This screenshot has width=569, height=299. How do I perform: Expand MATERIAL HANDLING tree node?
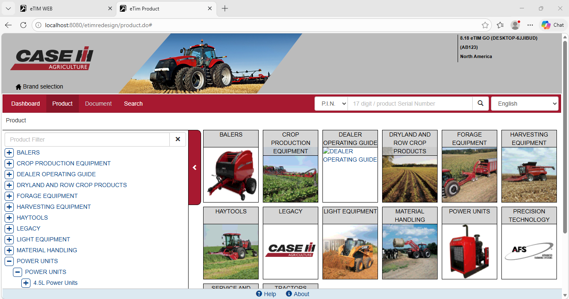9,250
